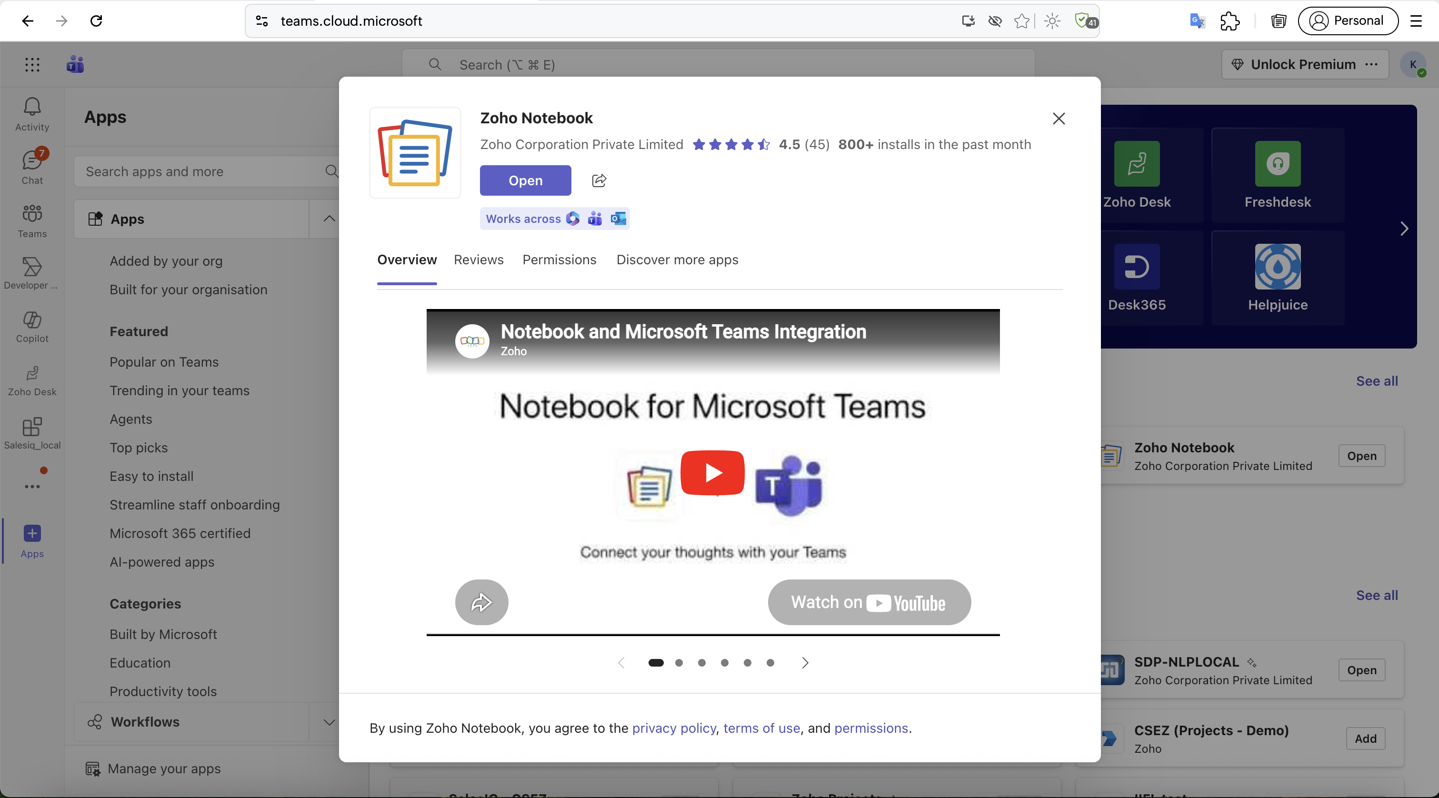
Task: Open the Developer Portal sidebar icon
Action: coord(32,273)
